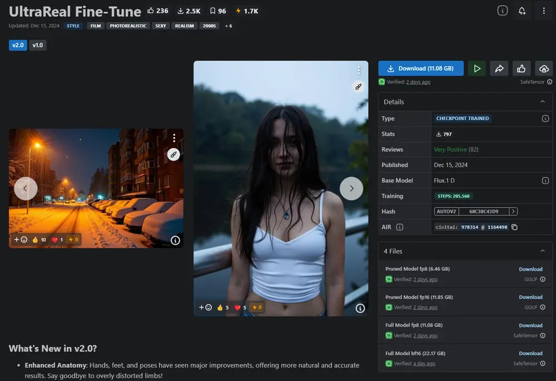Click thumbs-up reaction 5 on portrait image

point(223,308)
